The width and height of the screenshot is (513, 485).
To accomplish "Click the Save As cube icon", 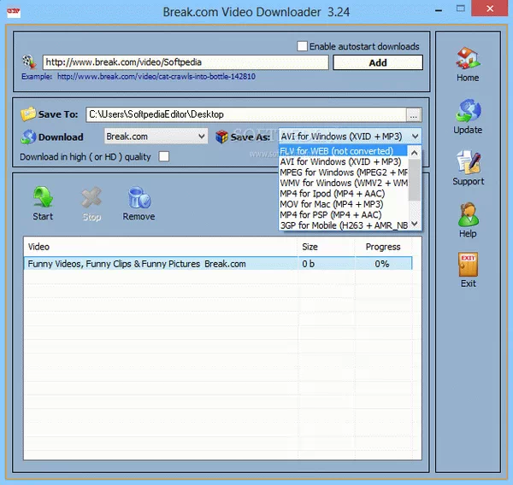I will tap(221, 137).
